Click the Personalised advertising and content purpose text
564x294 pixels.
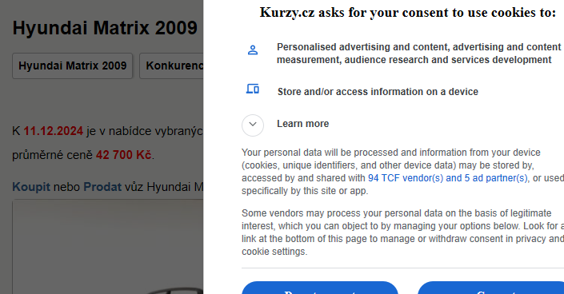click(418, 54)
